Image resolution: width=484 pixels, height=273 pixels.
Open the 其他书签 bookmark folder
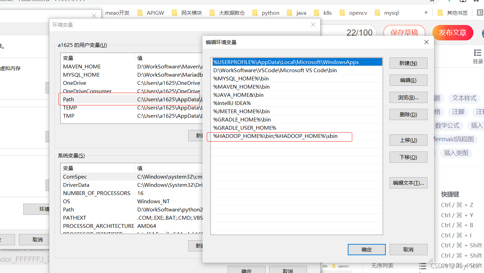click(453, 13)
